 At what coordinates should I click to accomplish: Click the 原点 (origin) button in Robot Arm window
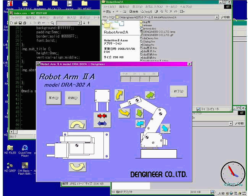coord(53,98)
